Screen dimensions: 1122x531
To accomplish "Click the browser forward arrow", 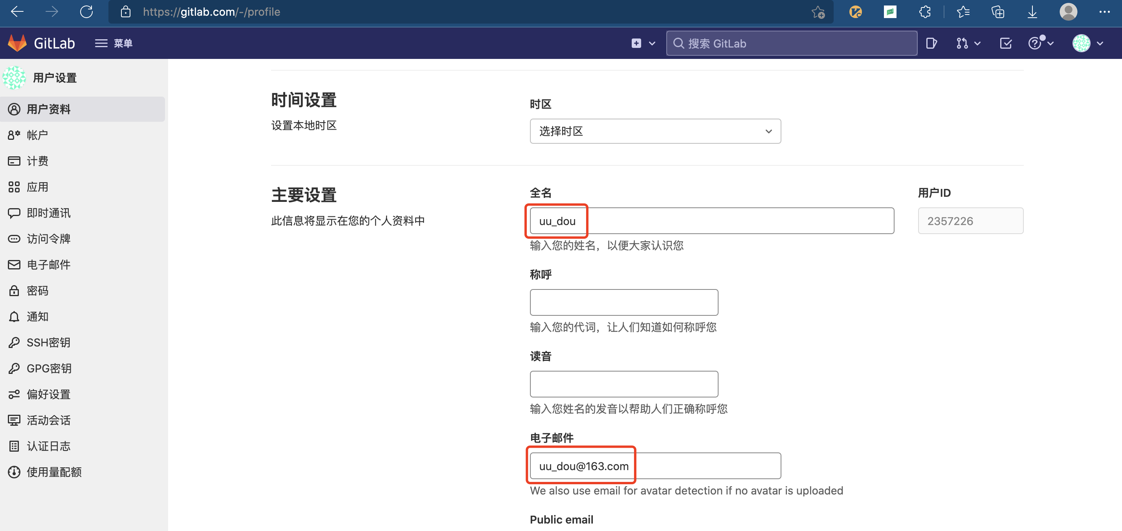I will [x=51, y=12].
